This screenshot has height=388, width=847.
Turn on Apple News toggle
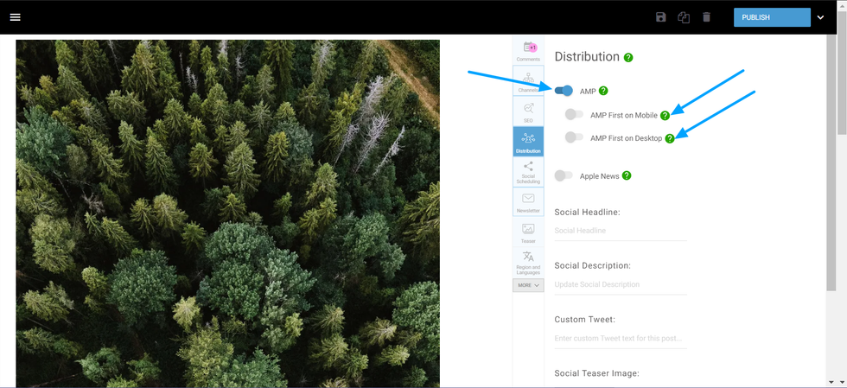point(564,175)
